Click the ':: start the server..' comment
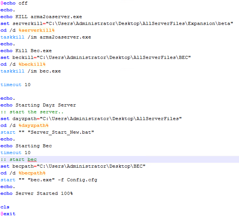Viewport: 239px width, 219px height. tap(32, 112)
